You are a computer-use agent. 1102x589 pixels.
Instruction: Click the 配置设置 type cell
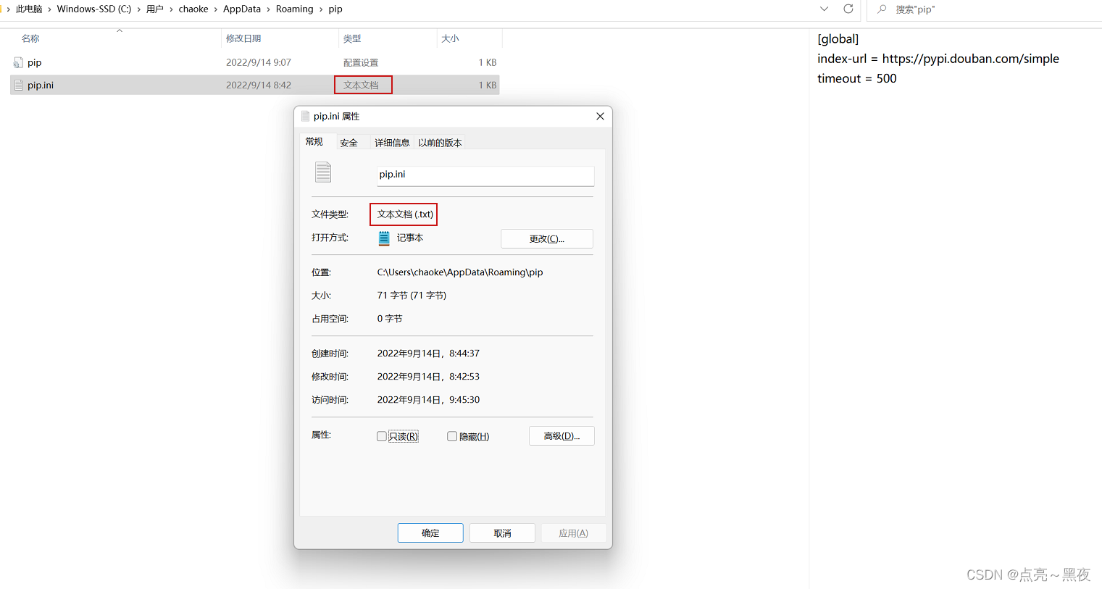[x=361, y=62]
